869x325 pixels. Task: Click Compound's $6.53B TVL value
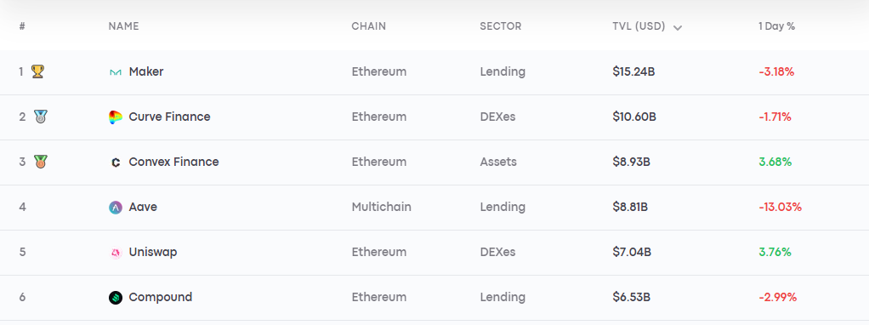coord(631,297)
